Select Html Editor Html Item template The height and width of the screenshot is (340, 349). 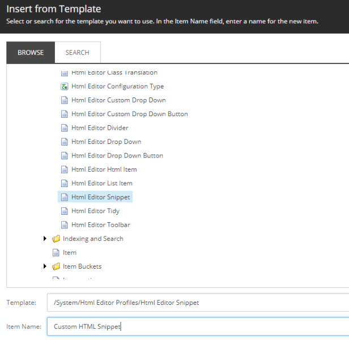point(104,169)
